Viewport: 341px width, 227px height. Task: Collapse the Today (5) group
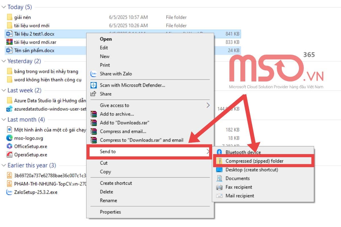[x=4, y=7]
